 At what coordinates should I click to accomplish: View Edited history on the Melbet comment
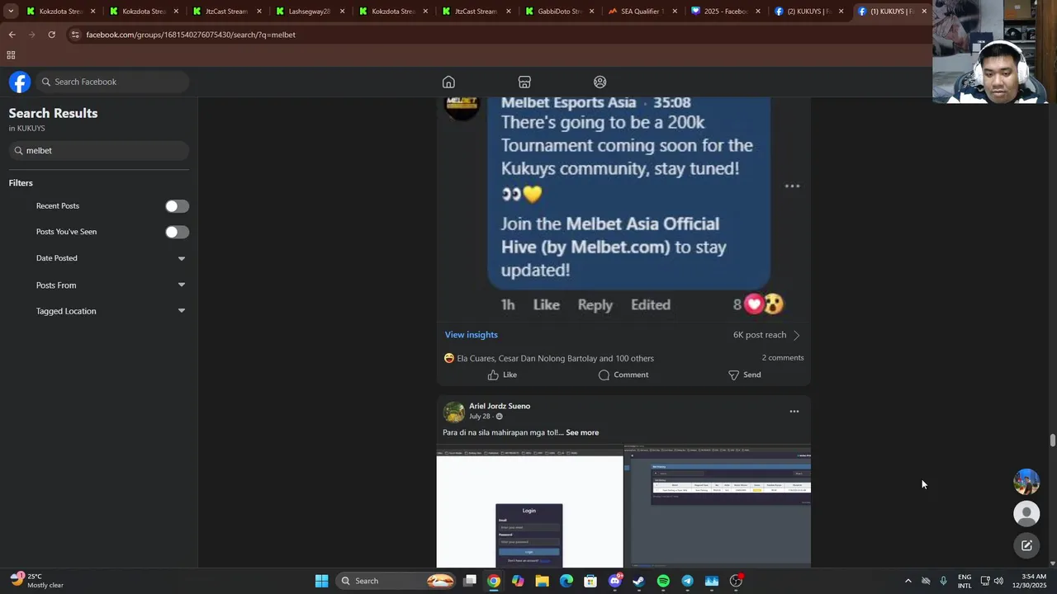[651, 304]
